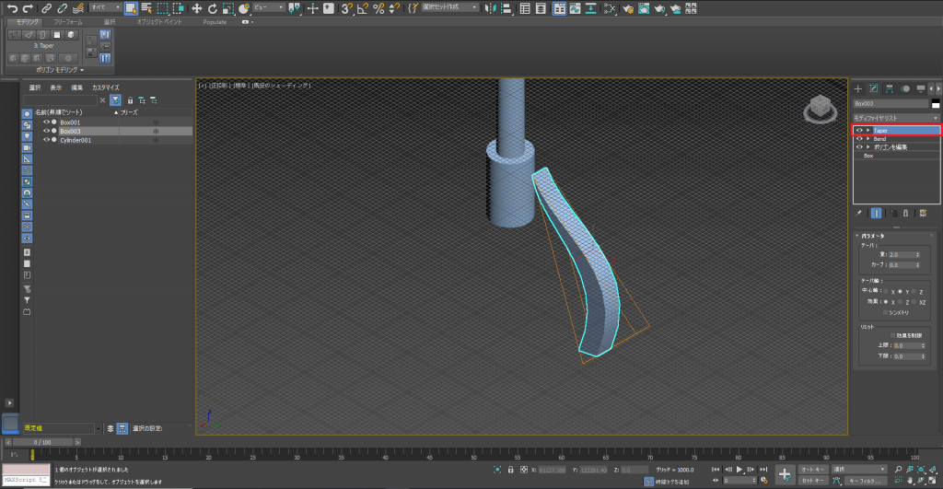Open the ビュー reference coordinate dropdown
The width and height of the screenshot is (943, 489).
tap(268, 7)
